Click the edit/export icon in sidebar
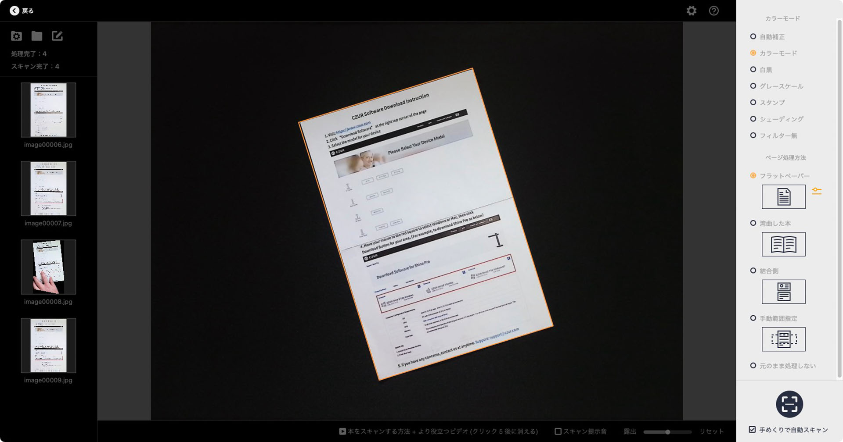This screenshot has width=843, height=442. (57, 36)
